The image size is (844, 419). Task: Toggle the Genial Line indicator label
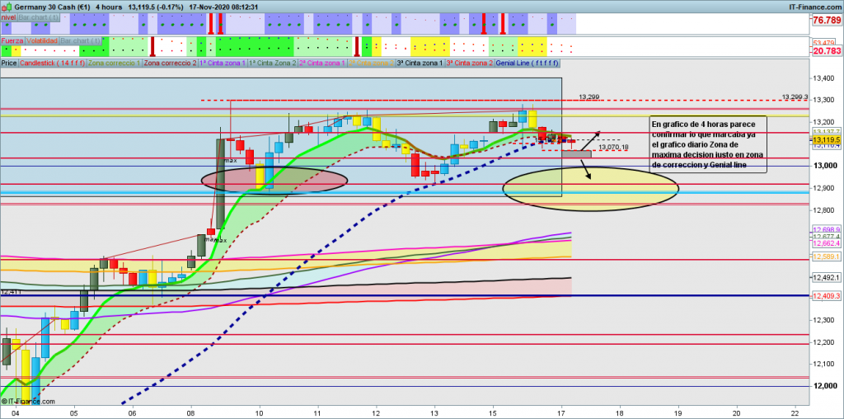(x=527, y=63)
